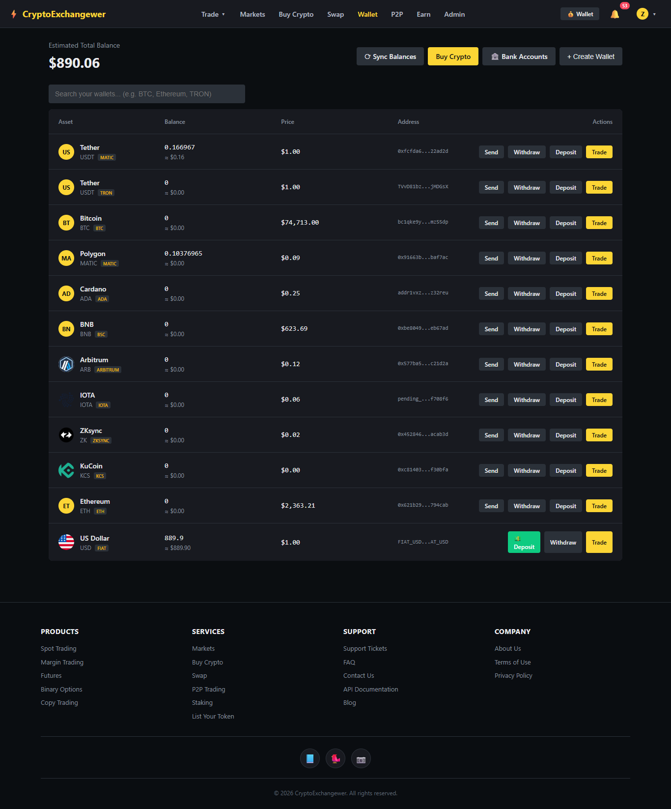This screenshot has height=809, width=671.
Task: Click Send for Tether MATIC row
Action: [x=491, y=152]
